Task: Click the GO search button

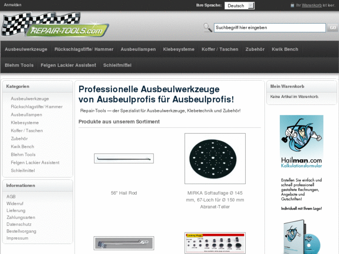Action: click(333, 27)
